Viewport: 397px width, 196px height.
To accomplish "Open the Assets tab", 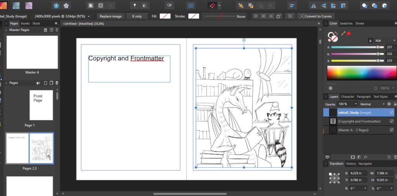I will [25, 24].
